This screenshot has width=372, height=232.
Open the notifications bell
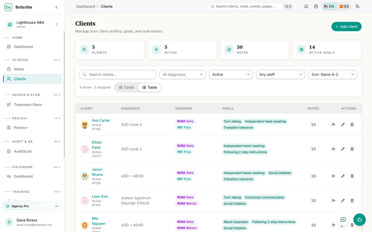point(306,6)
